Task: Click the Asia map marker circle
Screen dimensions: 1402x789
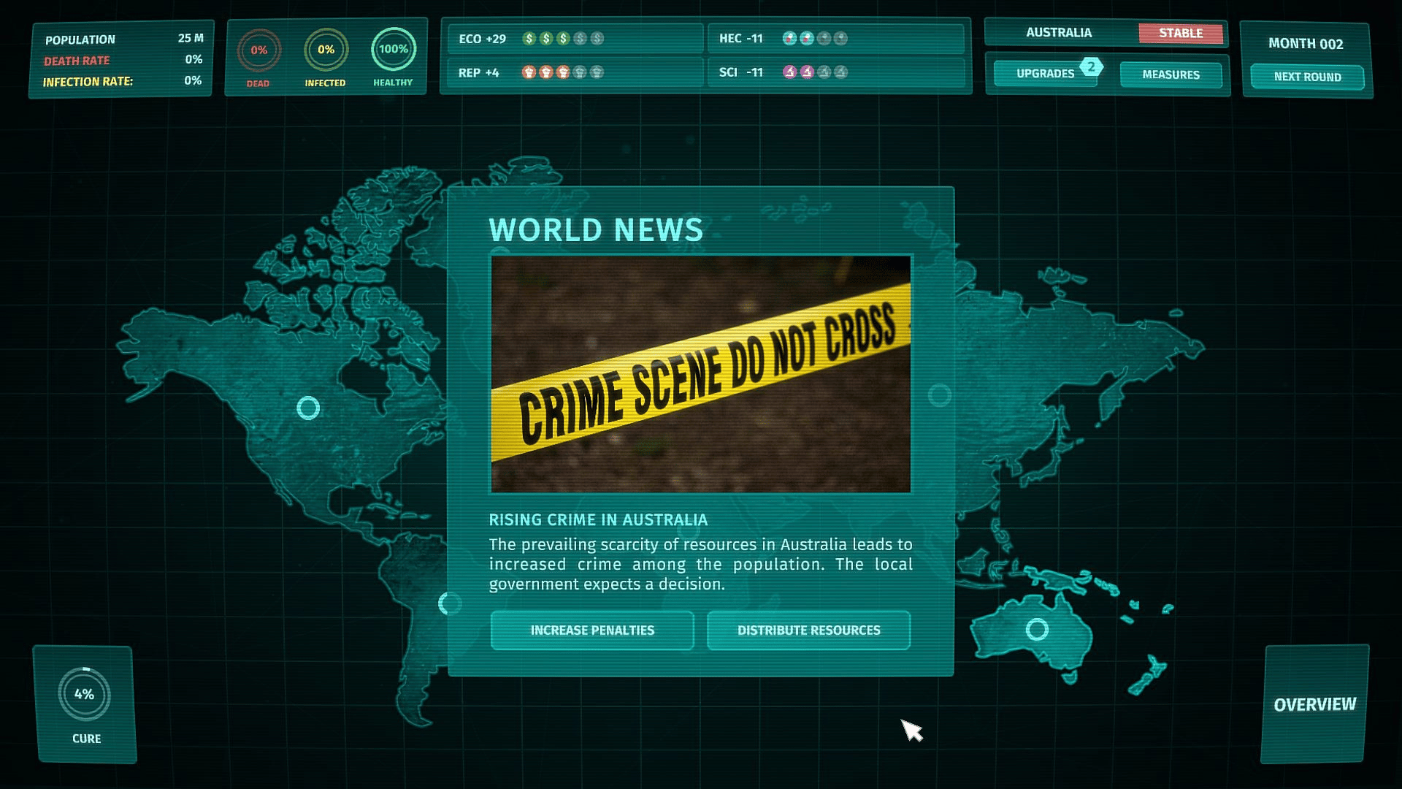Action: click(x=939, y=395)
